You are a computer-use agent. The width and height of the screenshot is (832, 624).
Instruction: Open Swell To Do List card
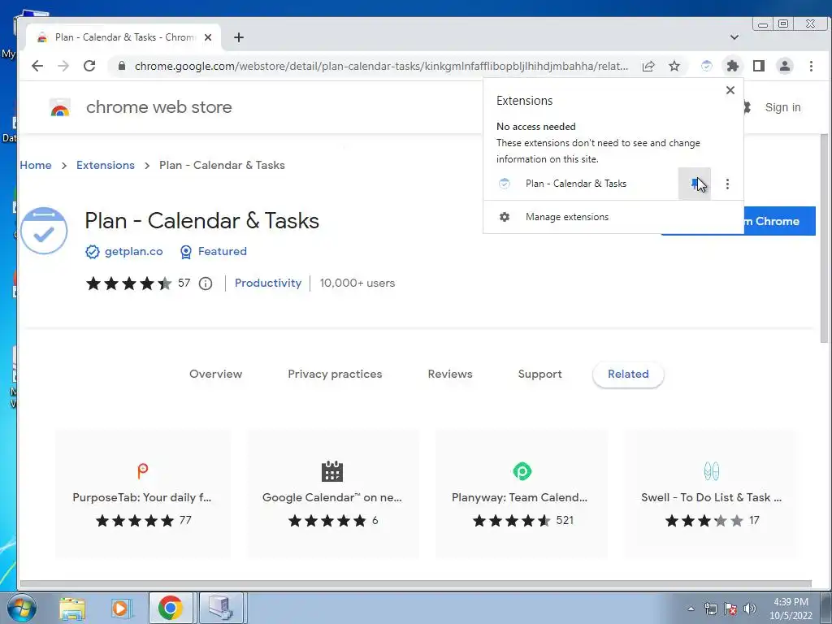711,493
